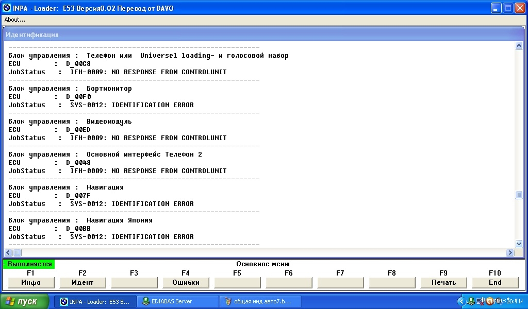528x309 pixels.
Task: Click the horizontal scrollbar right arrow
Action: [510, 252]
